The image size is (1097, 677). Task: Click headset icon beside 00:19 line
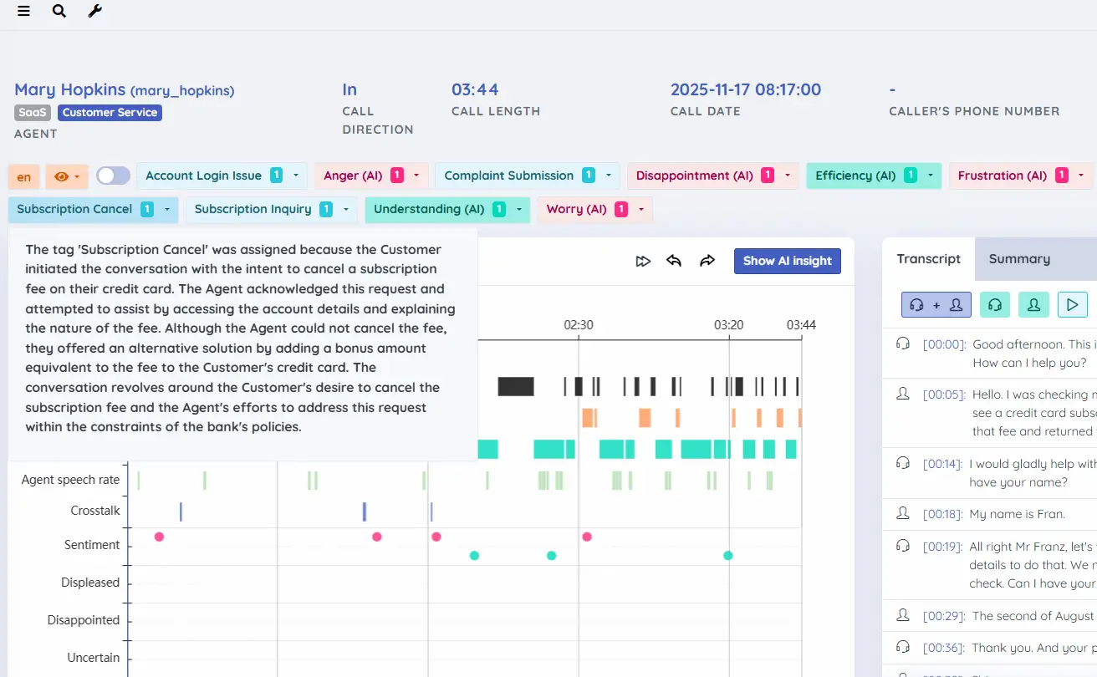pyautogui.click(x=903, y=546)
